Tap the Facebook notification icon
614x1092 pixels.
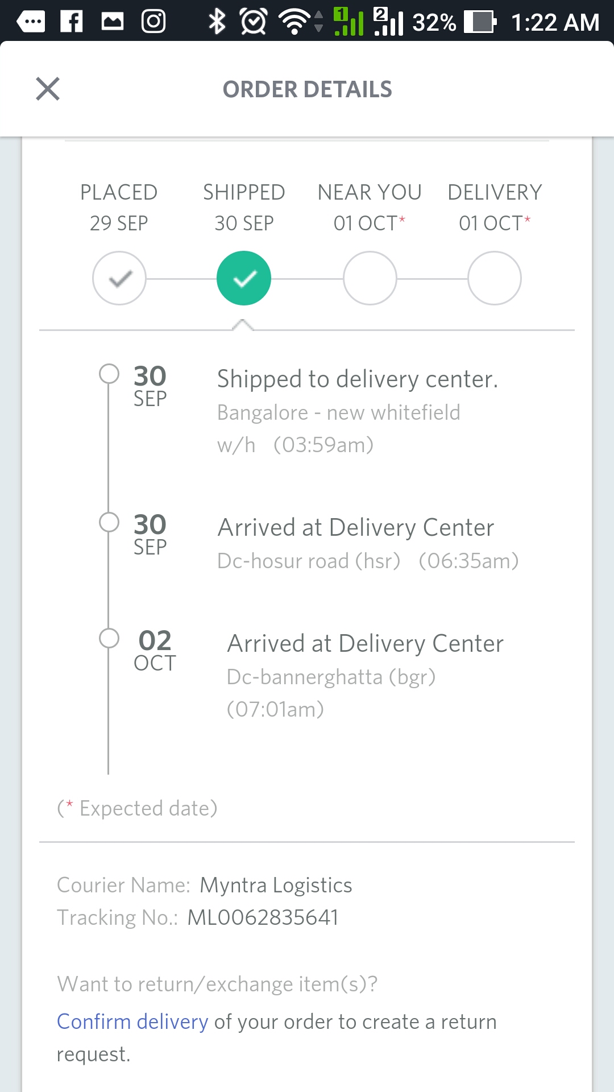[x=72, y=22]
